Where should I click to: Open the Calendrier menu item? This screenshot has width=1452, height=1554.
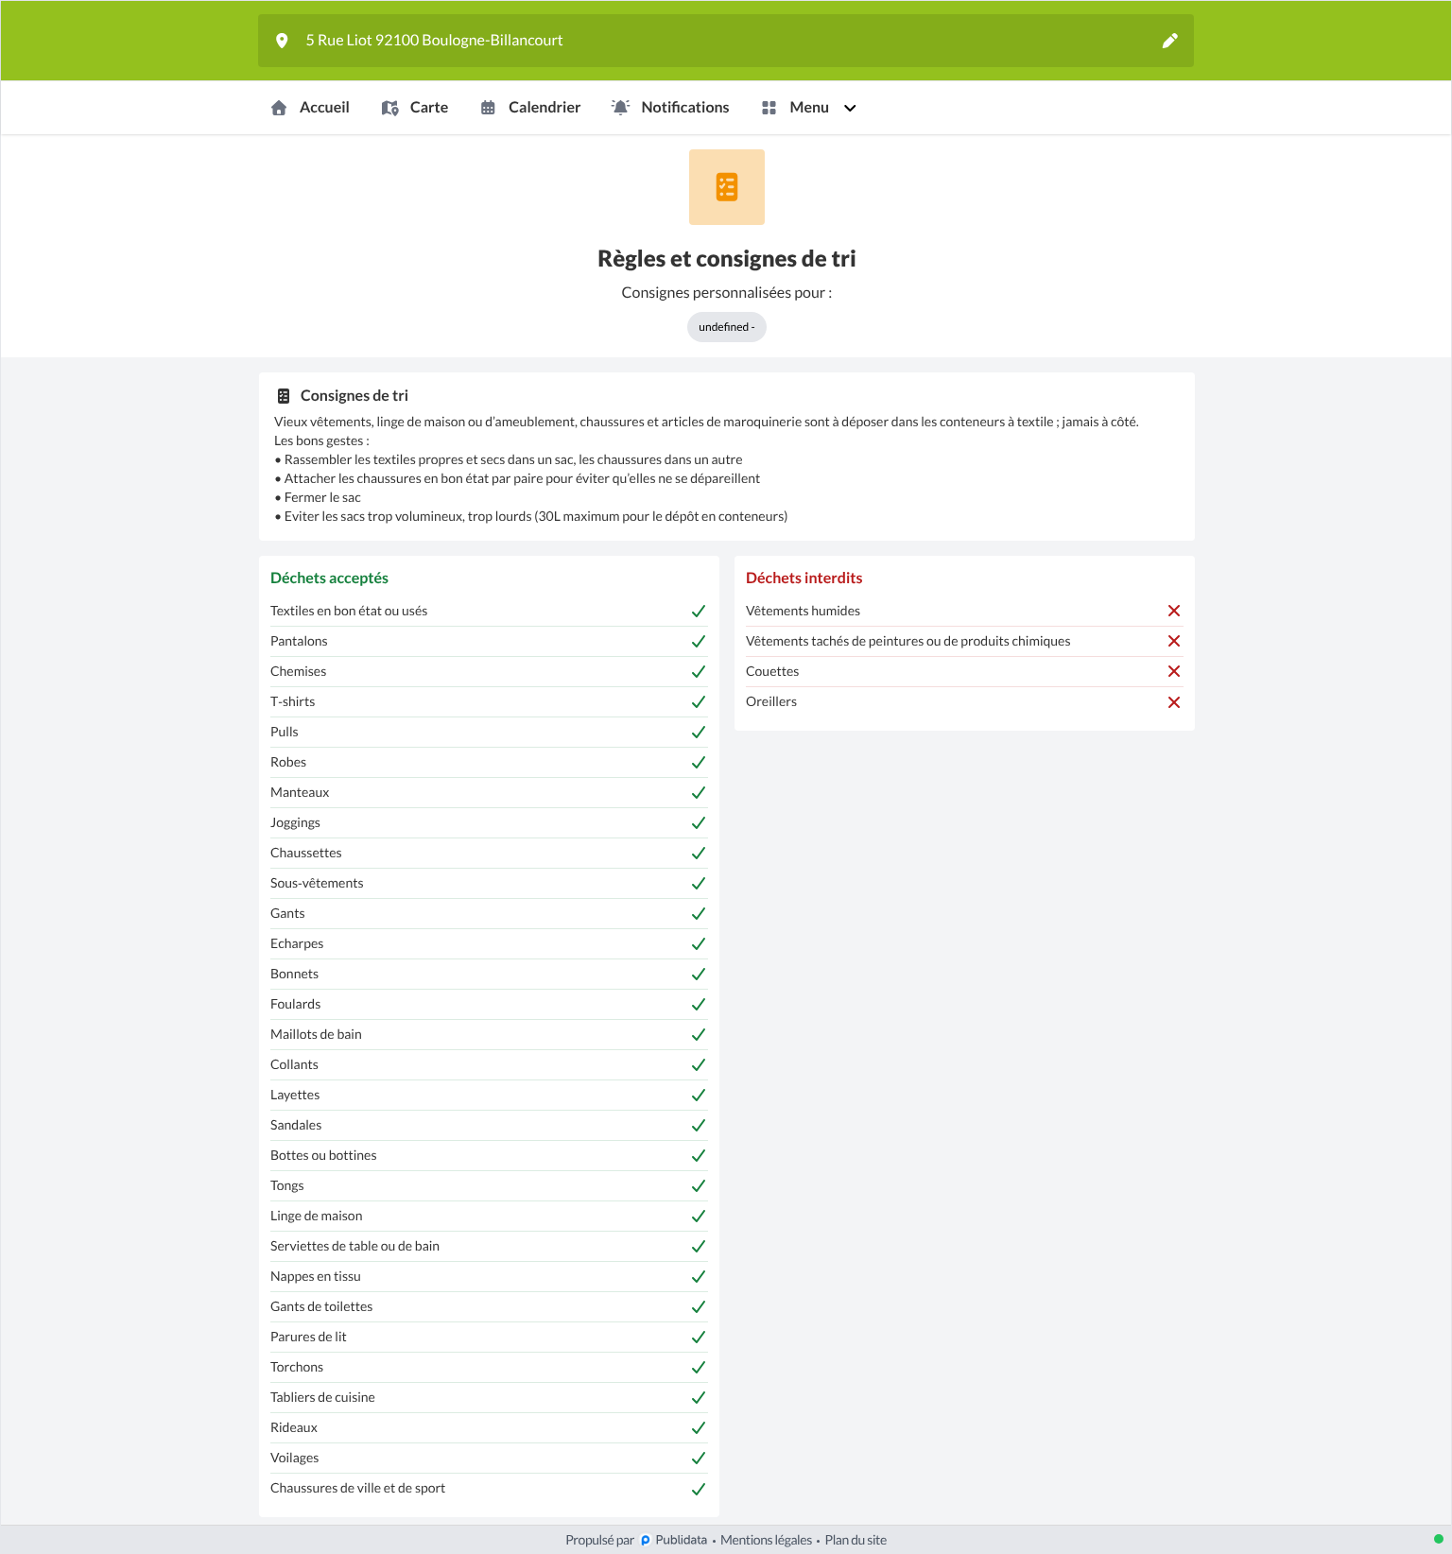click(x=530, y=108)
